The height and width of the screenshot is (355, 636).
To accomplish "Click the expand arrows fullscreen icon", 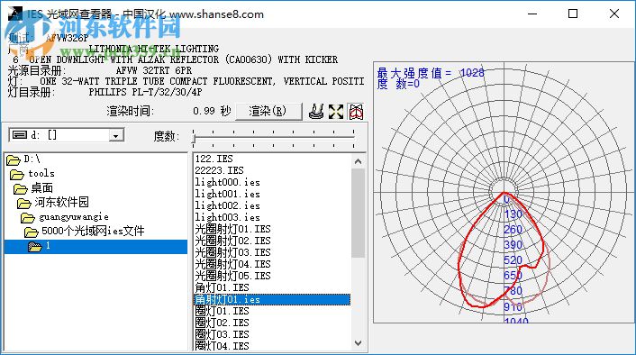I will pos(336,111).
